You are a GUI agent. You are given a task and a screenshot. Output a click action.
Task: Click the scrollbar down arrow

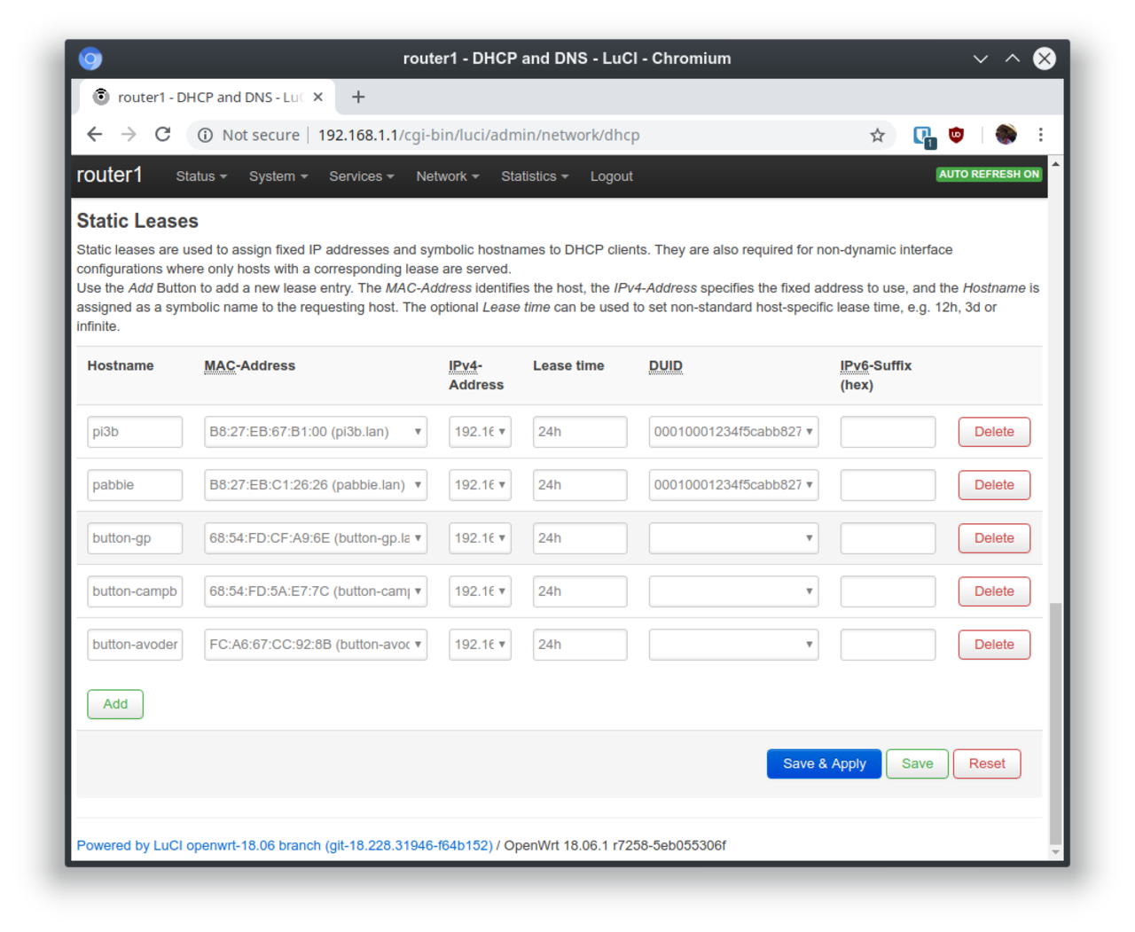[x=1055, y=852]
